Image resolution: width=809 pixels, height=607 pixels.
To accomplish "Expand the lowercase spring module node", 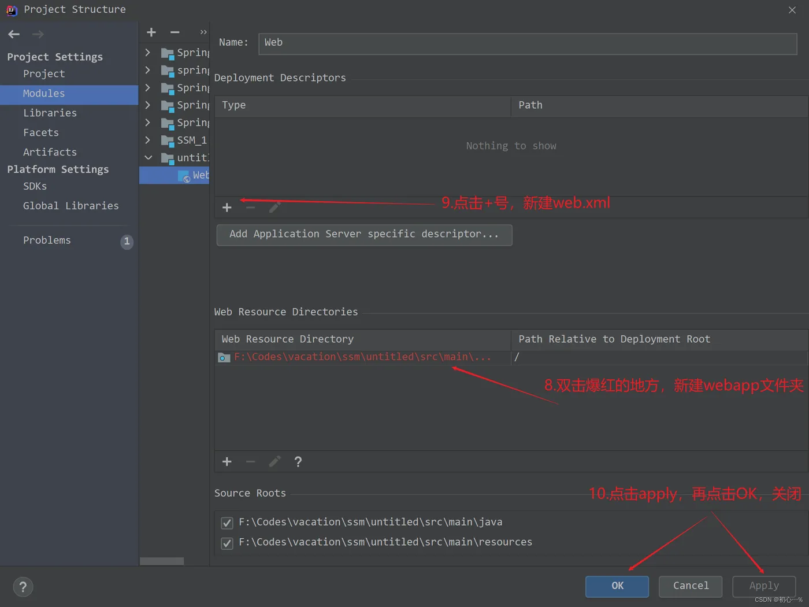I will pos(148,70).
